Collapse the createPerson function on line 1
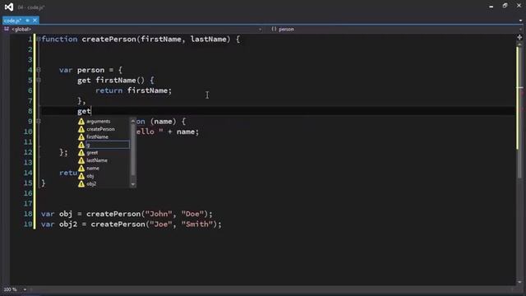 coord(39,39)
